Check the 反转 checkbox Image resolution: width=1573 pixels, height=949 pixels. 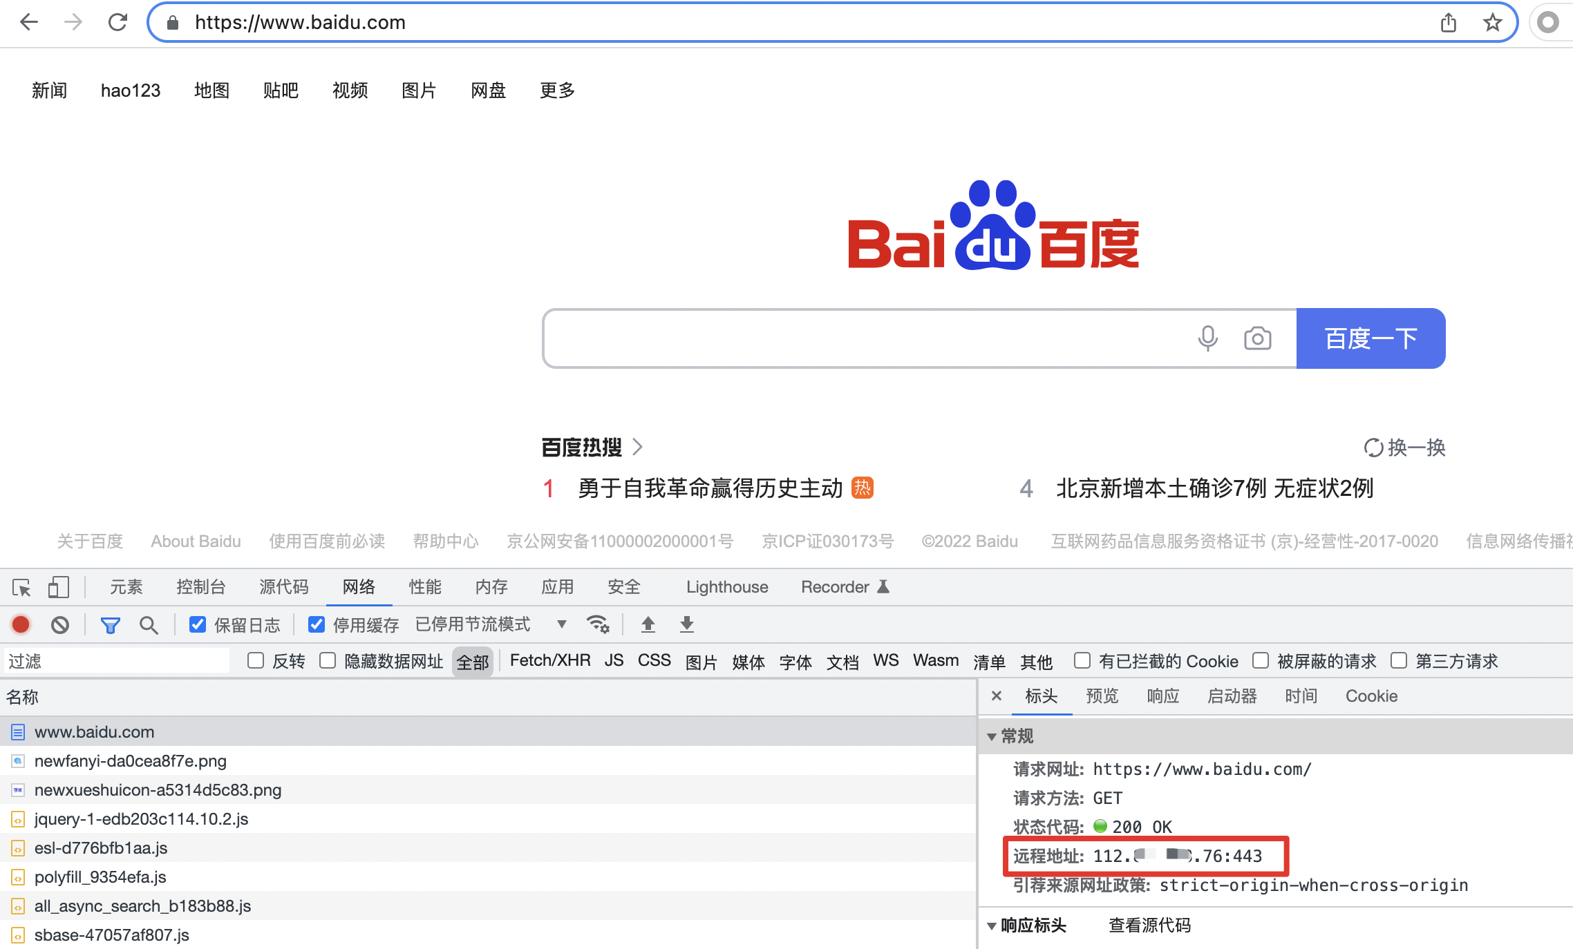[256, 660]
